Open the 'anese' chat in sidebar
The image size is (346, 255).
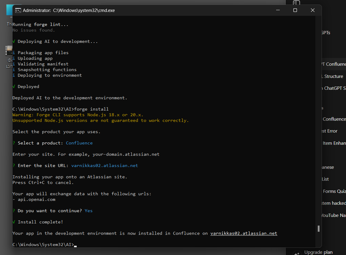(328, 167)
